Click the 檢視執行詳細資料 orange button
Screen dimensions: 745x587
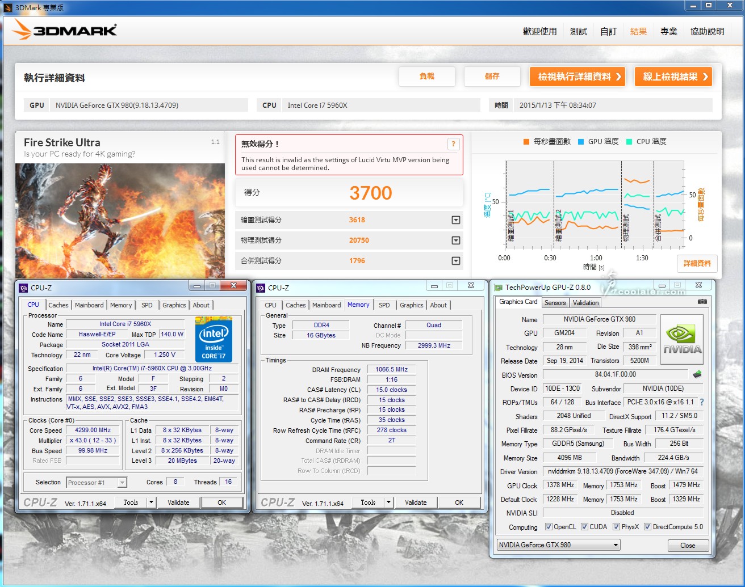tap(577, 77)
